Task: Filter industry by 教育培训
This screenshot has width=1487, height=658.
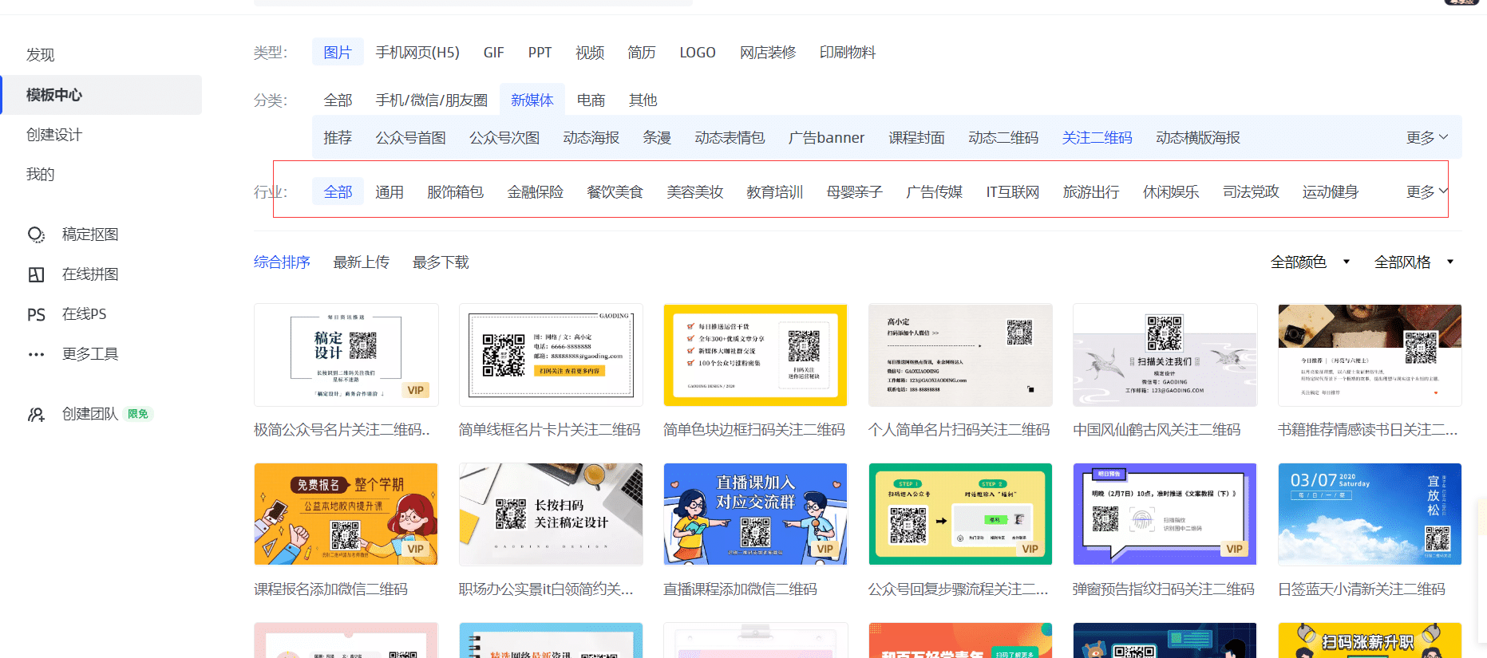Action: (x=775, y=192)
